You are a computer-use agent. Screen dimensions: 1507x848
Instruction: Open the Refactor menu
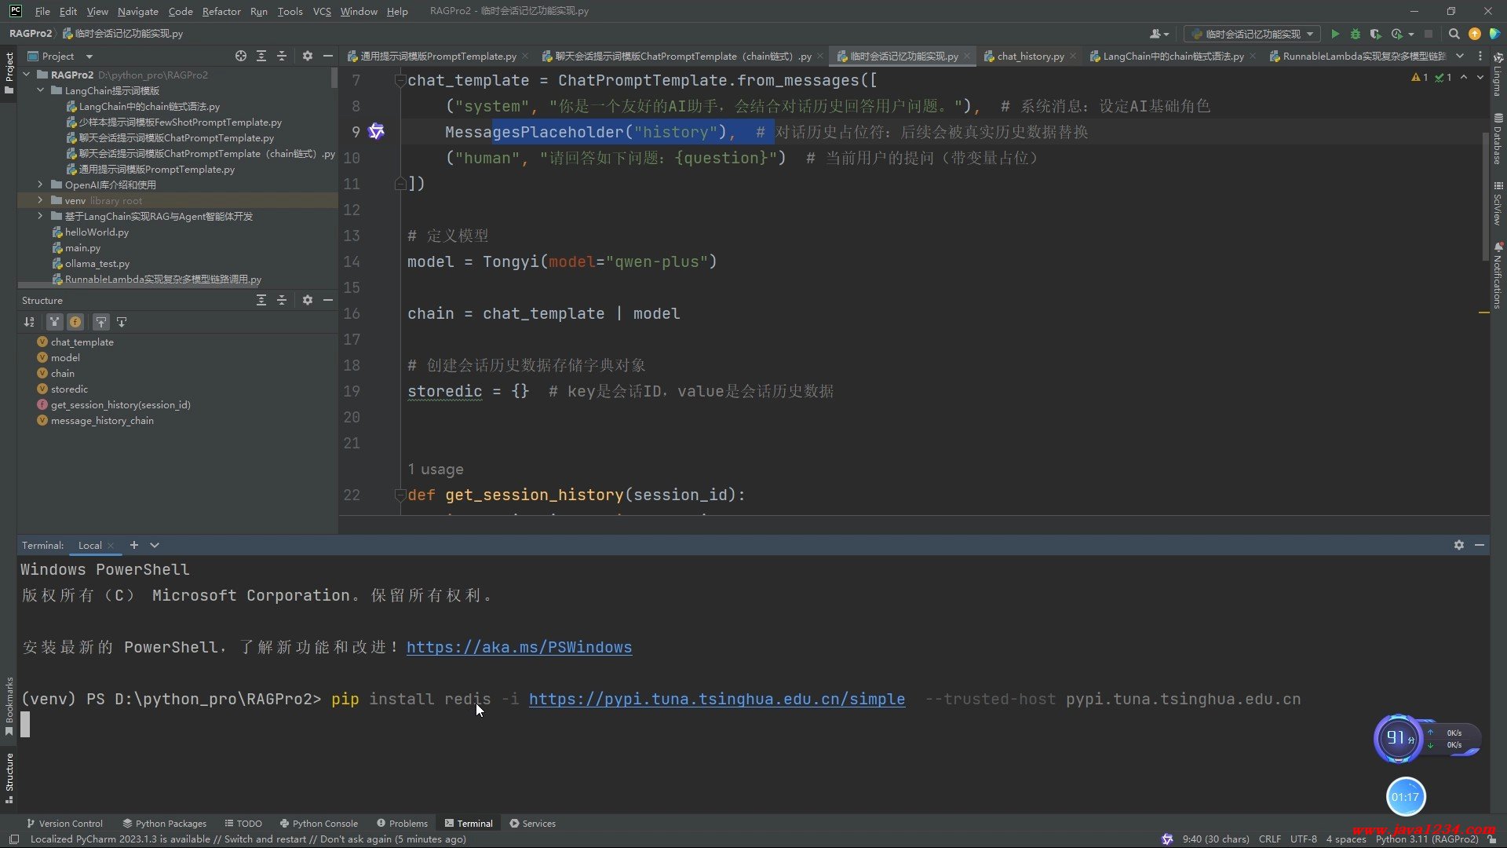click(221, 11)
